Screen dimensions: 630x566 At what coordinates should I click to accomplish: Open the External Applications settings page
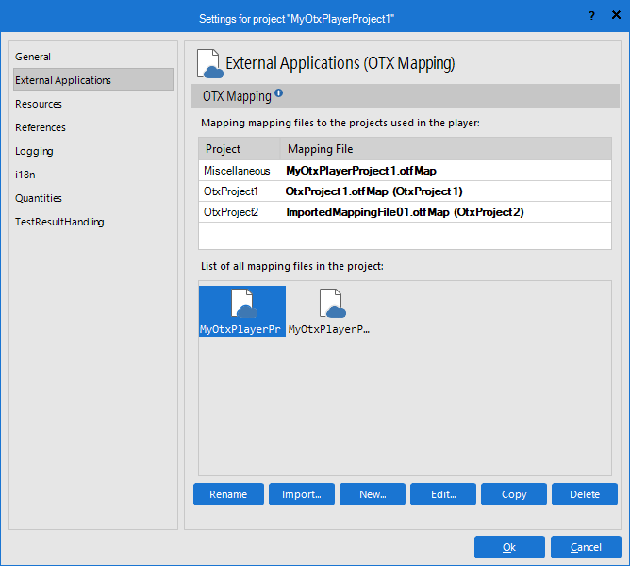[93, 80]
